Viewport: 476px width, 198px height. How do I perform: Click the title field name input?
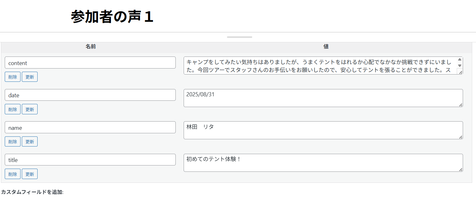[90, 160]
